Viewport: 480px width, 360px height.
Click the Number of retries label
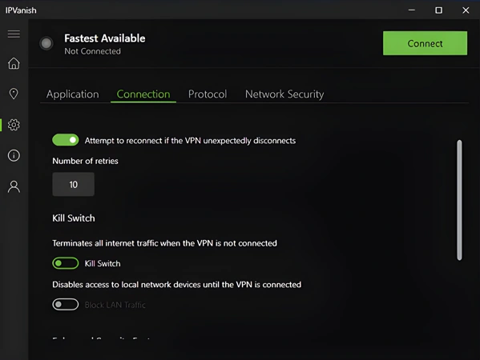tap(85, 161)
